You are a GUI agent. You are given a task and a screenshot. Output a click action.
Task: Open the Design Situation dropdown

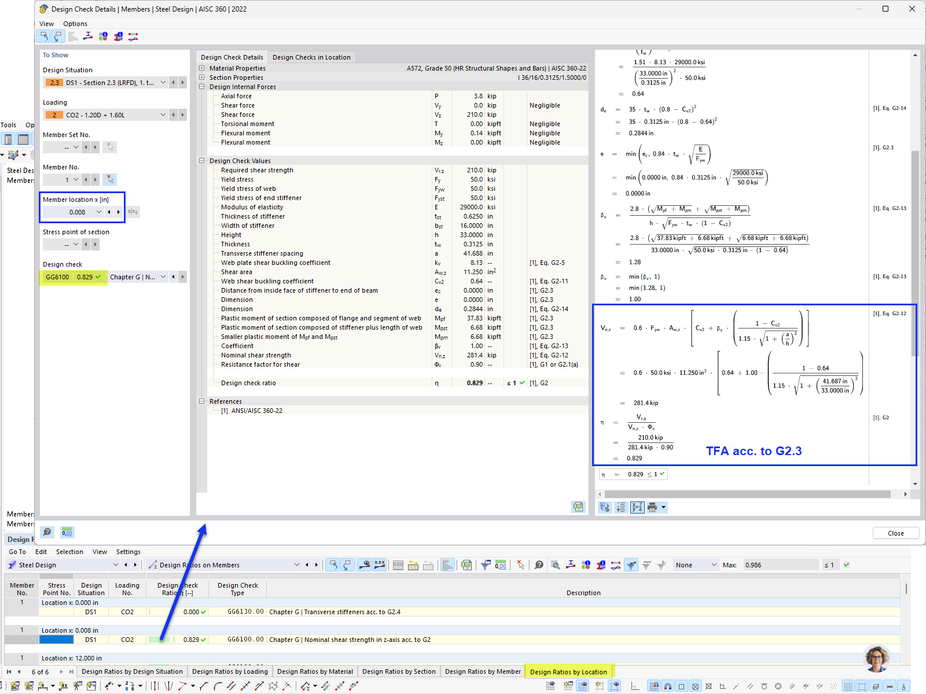pyautogui.click(x=163, y=83)
